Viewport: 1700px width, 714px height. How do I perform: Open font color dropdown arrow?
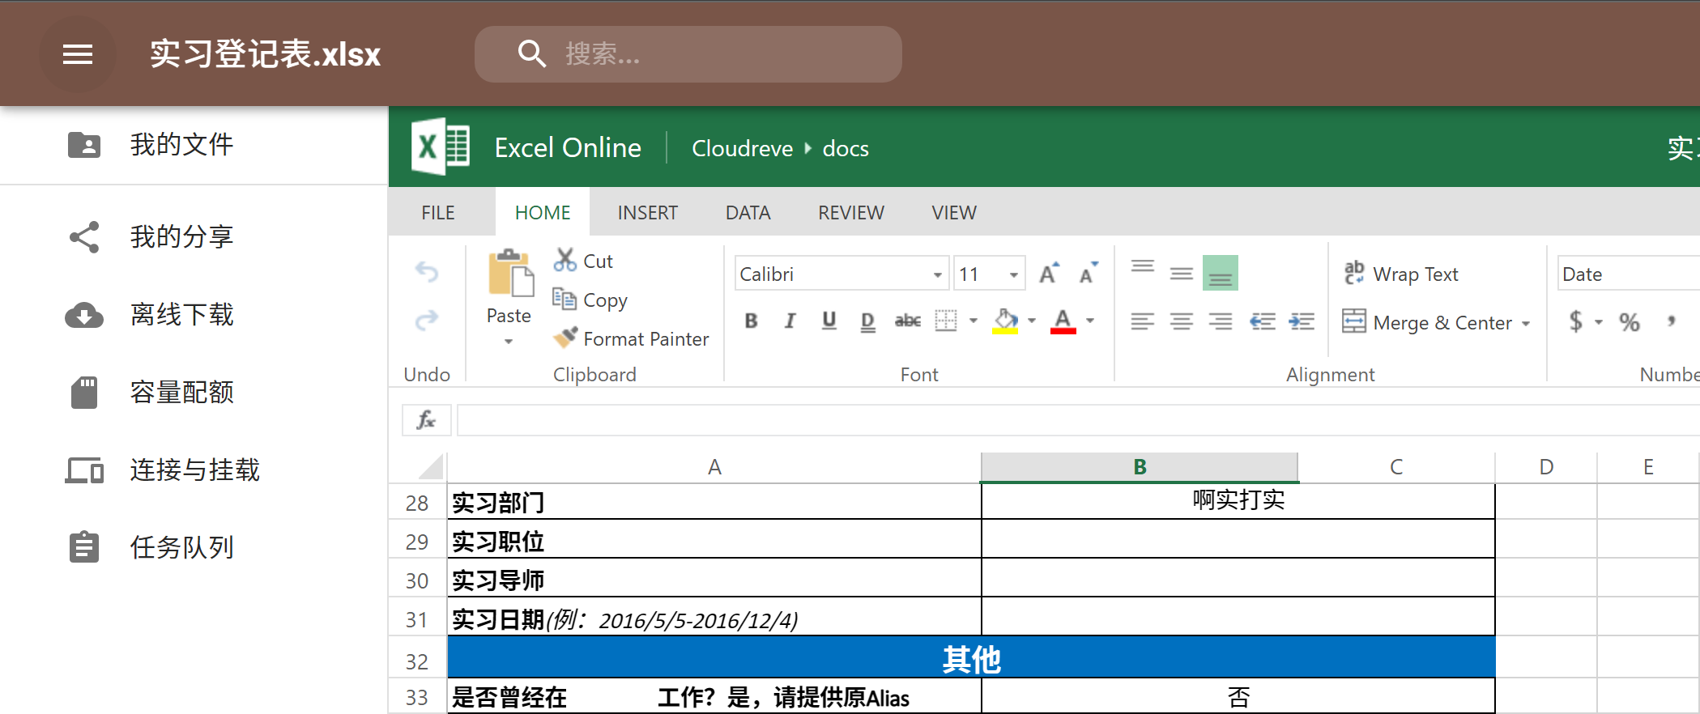click(1090, 321)
